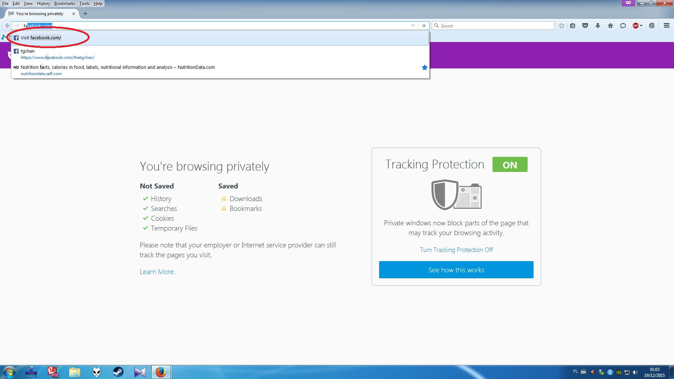The image size is (674, 379).
Task: Click the Pocket icon in toolbar
Action: click(585, 26)
